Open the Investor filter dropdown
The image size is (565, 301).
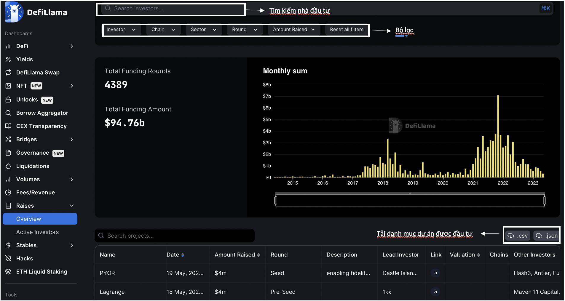121,30
